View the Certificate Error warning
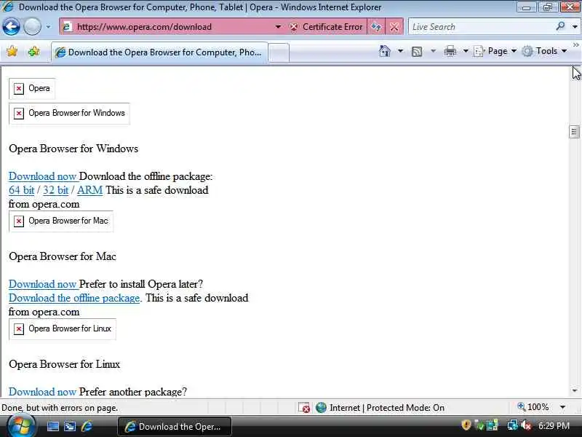582x437 pixels. click(326, 27)
